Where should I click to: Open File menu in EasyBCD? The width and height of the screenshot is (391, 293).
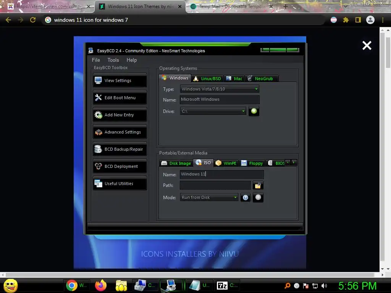96,60
